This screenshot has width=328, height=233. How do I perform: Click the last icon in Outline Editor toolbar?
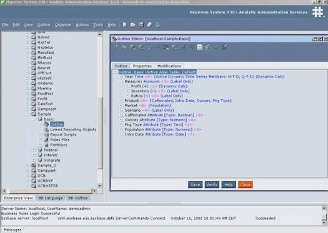[225, 47]
